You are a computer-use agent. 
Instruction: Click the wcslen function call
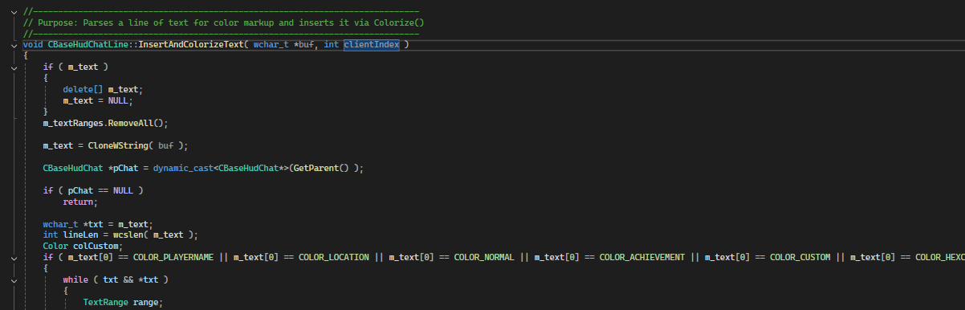coord(128,235)
